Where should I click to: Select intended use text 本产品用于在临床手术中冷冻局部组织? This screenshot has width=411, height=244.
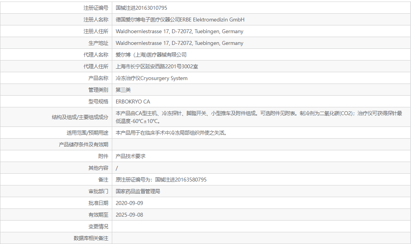tap(171, 133)
